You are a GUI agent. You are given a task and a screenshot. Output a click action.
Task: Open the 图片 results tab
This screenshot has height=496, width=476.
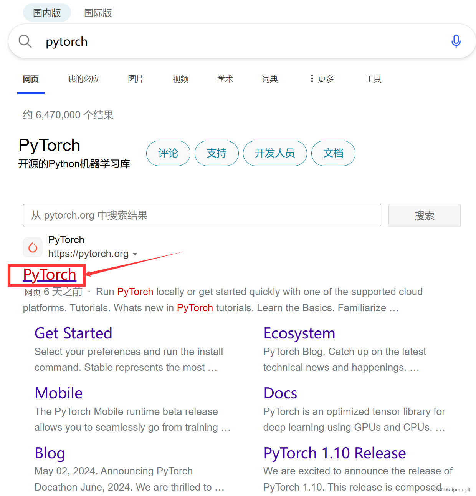136,79
